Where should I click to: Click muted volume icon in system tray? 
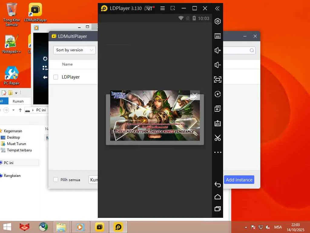pos(268,227)
